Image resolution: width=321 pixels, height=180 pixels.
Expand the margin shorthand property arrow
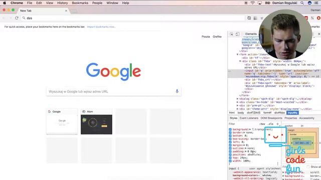click(x=244, y=145)
